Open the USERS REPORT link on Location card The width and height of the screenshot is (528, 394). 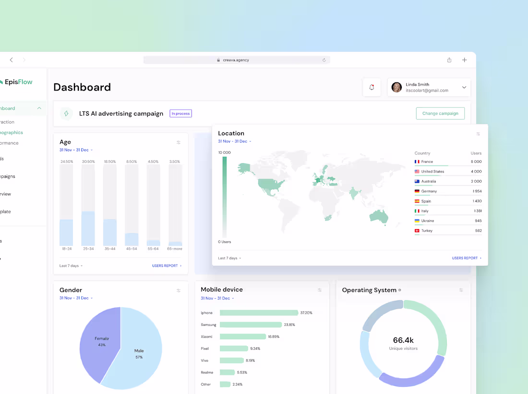pyautogui.click(x=466, y=258)
